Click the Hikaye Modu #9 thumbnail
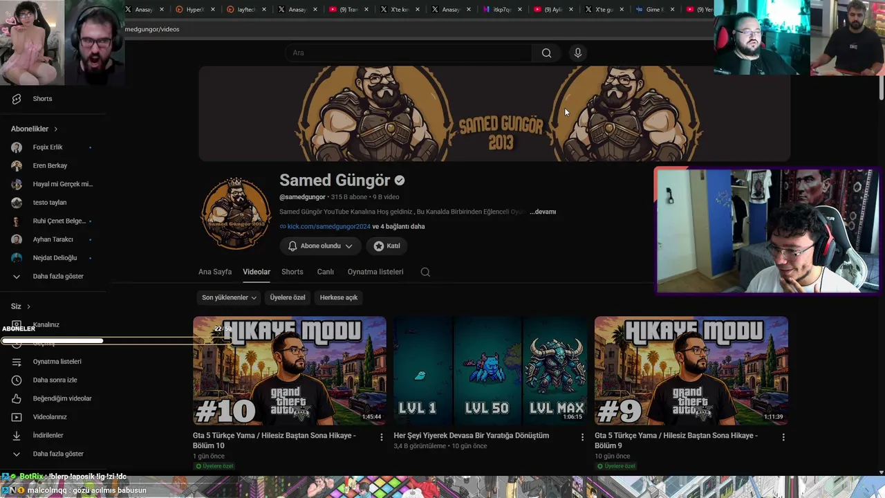885x498 pixels. (691, 371)
